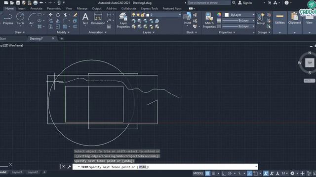Screen dimensions: 316x177
Task: Select the Rotate tool
Action: (x=58, y=15)
